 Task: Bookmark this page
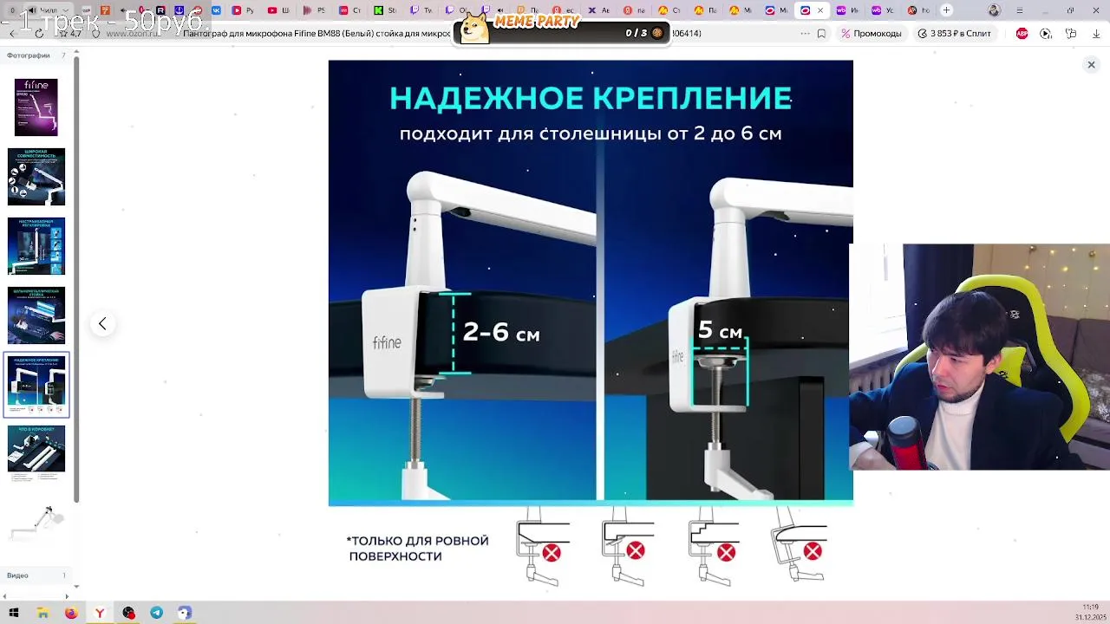(821, 33)
